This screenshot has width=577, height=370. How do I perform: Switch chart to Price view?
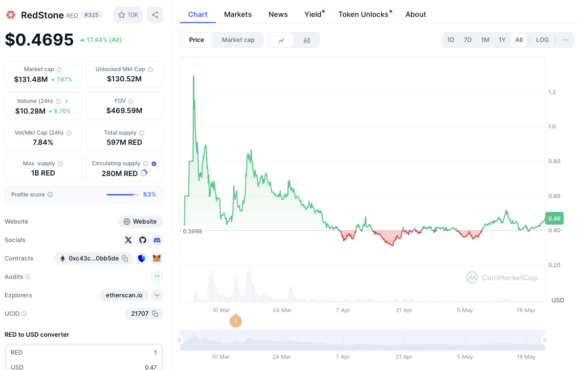pos(196,40)
